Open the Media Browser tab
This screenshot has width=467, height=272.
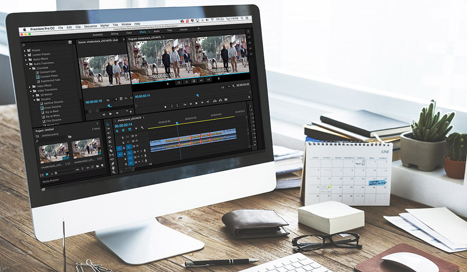click(50, 180)
